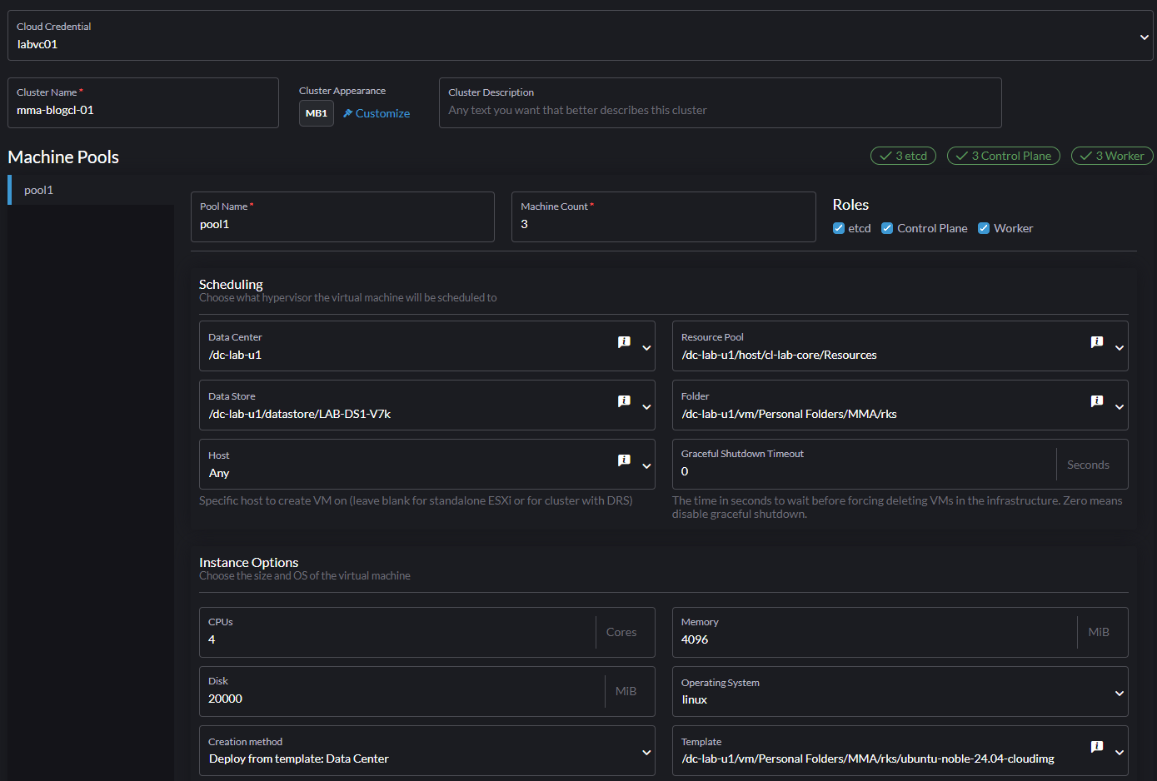This screenshot has width=1157, height=781.
Task: Click the 3 etcd status badge
Action: [x=904, y=156]
